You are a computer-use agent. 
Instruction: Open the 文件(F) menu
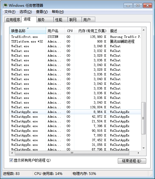click(10, 12)
